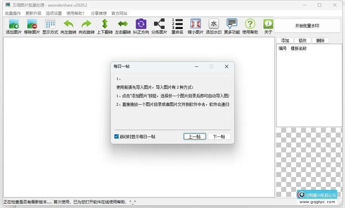
Task: Flip images horizontally using 左右翻转
Action: 123,26
